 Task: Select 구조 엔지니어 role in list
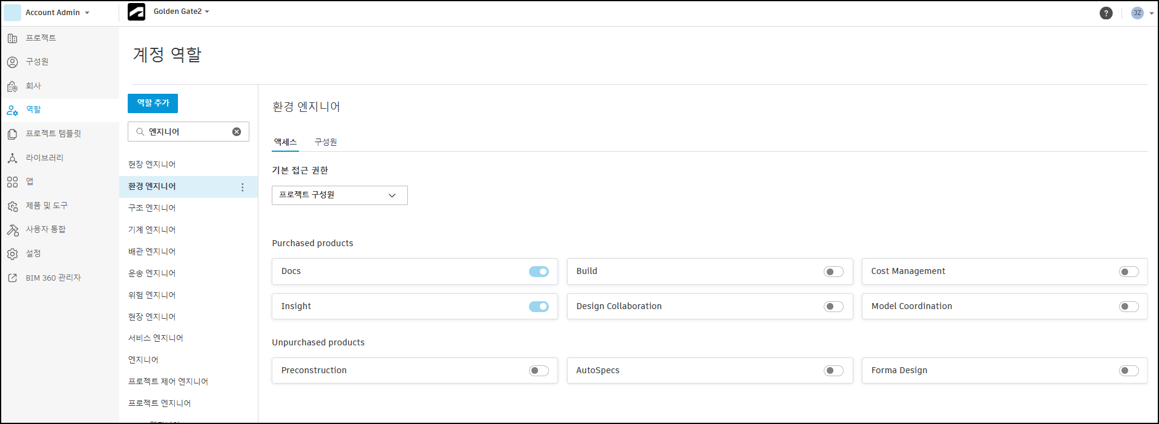pos(152,208)
